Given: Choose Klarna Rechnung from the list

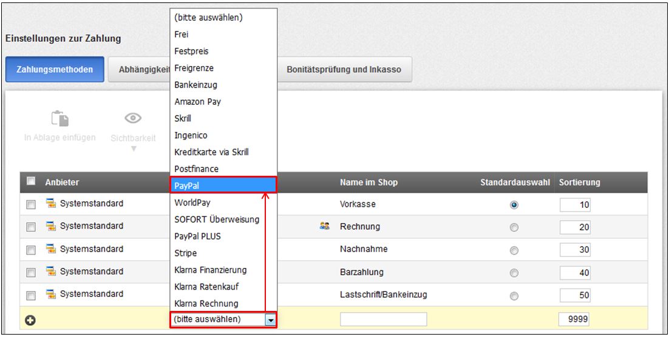Looking at the screenshot, I should [x=223, y=303].
